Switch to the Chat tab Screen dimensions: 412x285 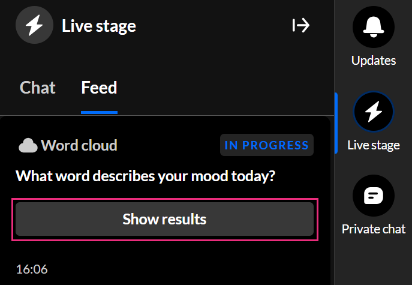pyautogui.click(x=38, y=88)
